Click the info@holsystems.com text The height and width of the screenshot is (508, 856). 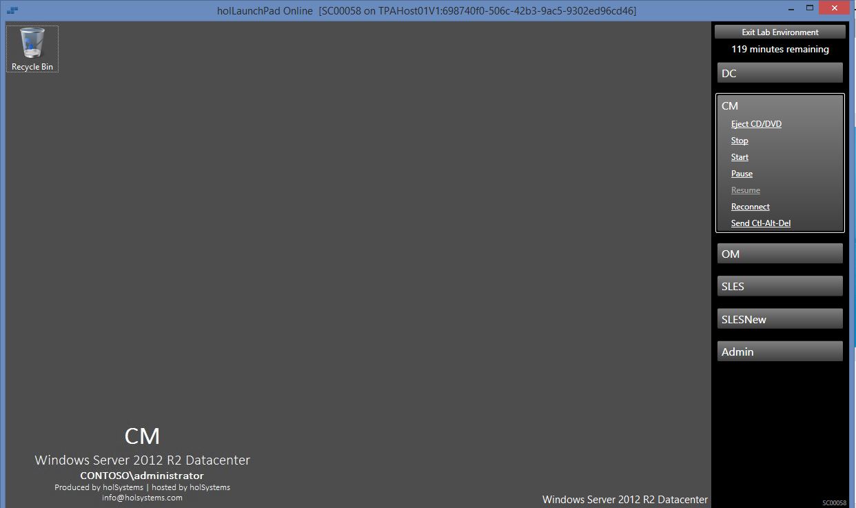point(142,498)
